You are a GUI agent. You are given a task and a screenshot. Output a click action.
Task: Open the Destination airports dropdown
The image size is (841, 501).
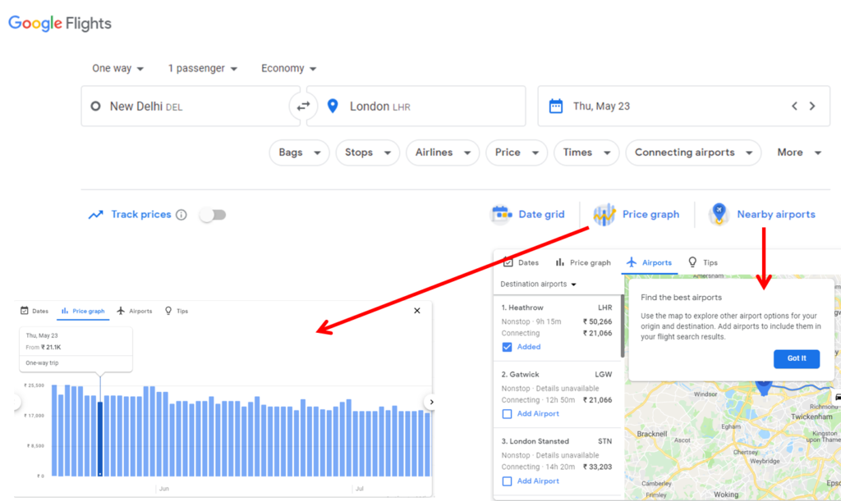tap(538, 285)
